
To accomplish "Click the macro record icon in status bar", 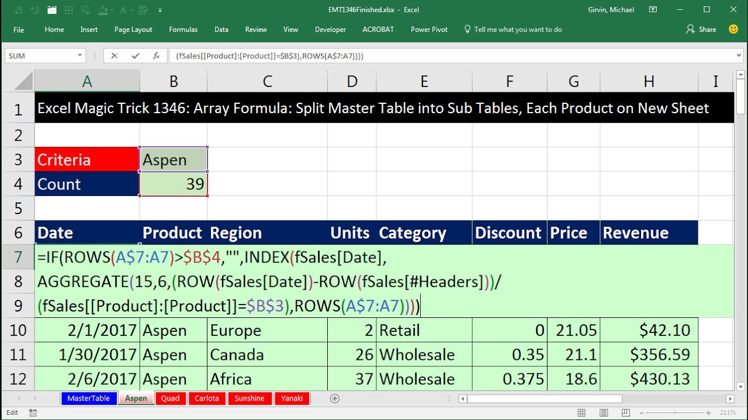I will (x=33, y=412).
